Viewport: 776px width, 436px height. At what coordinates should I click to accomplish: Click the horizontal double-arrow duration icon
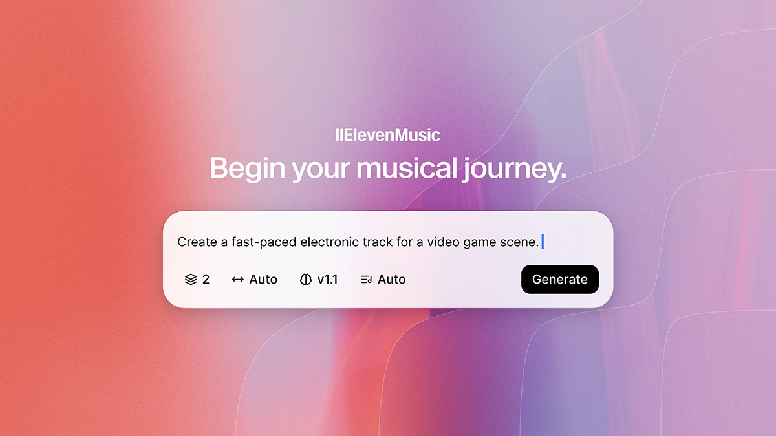[x=238, y=280]
